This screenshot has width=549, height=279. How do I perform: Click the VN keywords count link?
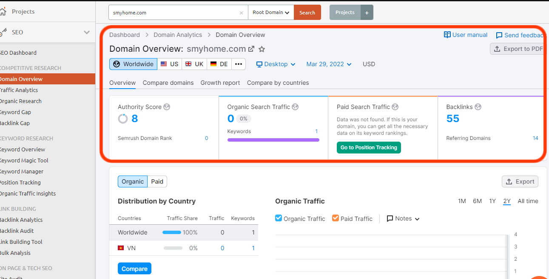(x=253, y=248)
